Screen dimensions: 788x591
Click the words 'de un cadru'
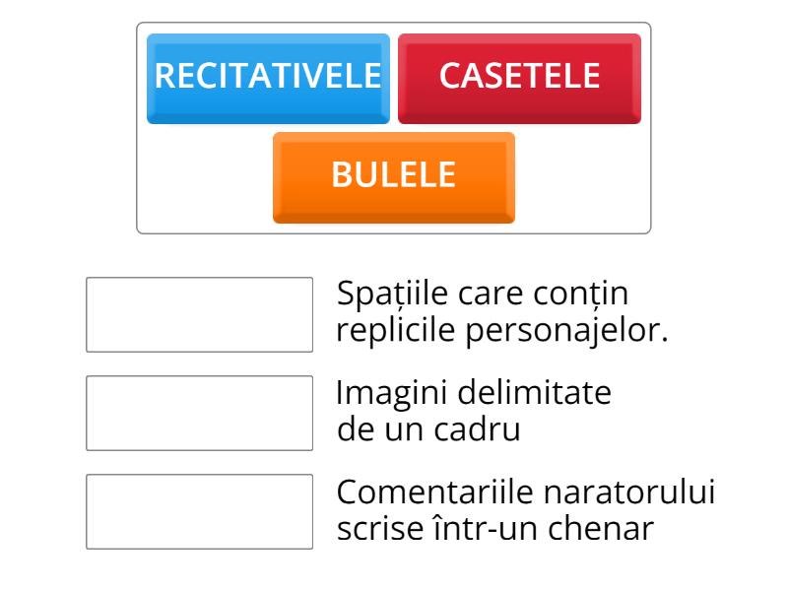(x=428, y=429)
